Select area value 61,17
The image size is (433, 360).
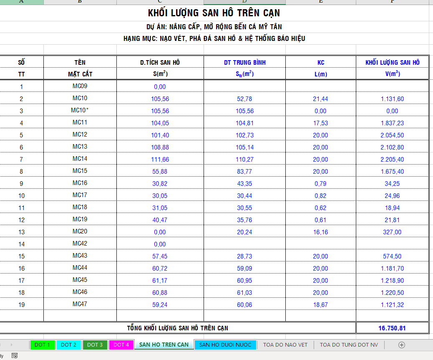pos(160,281)
